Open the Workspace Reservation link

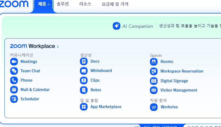pyautogui.click(x=182, y=71)
